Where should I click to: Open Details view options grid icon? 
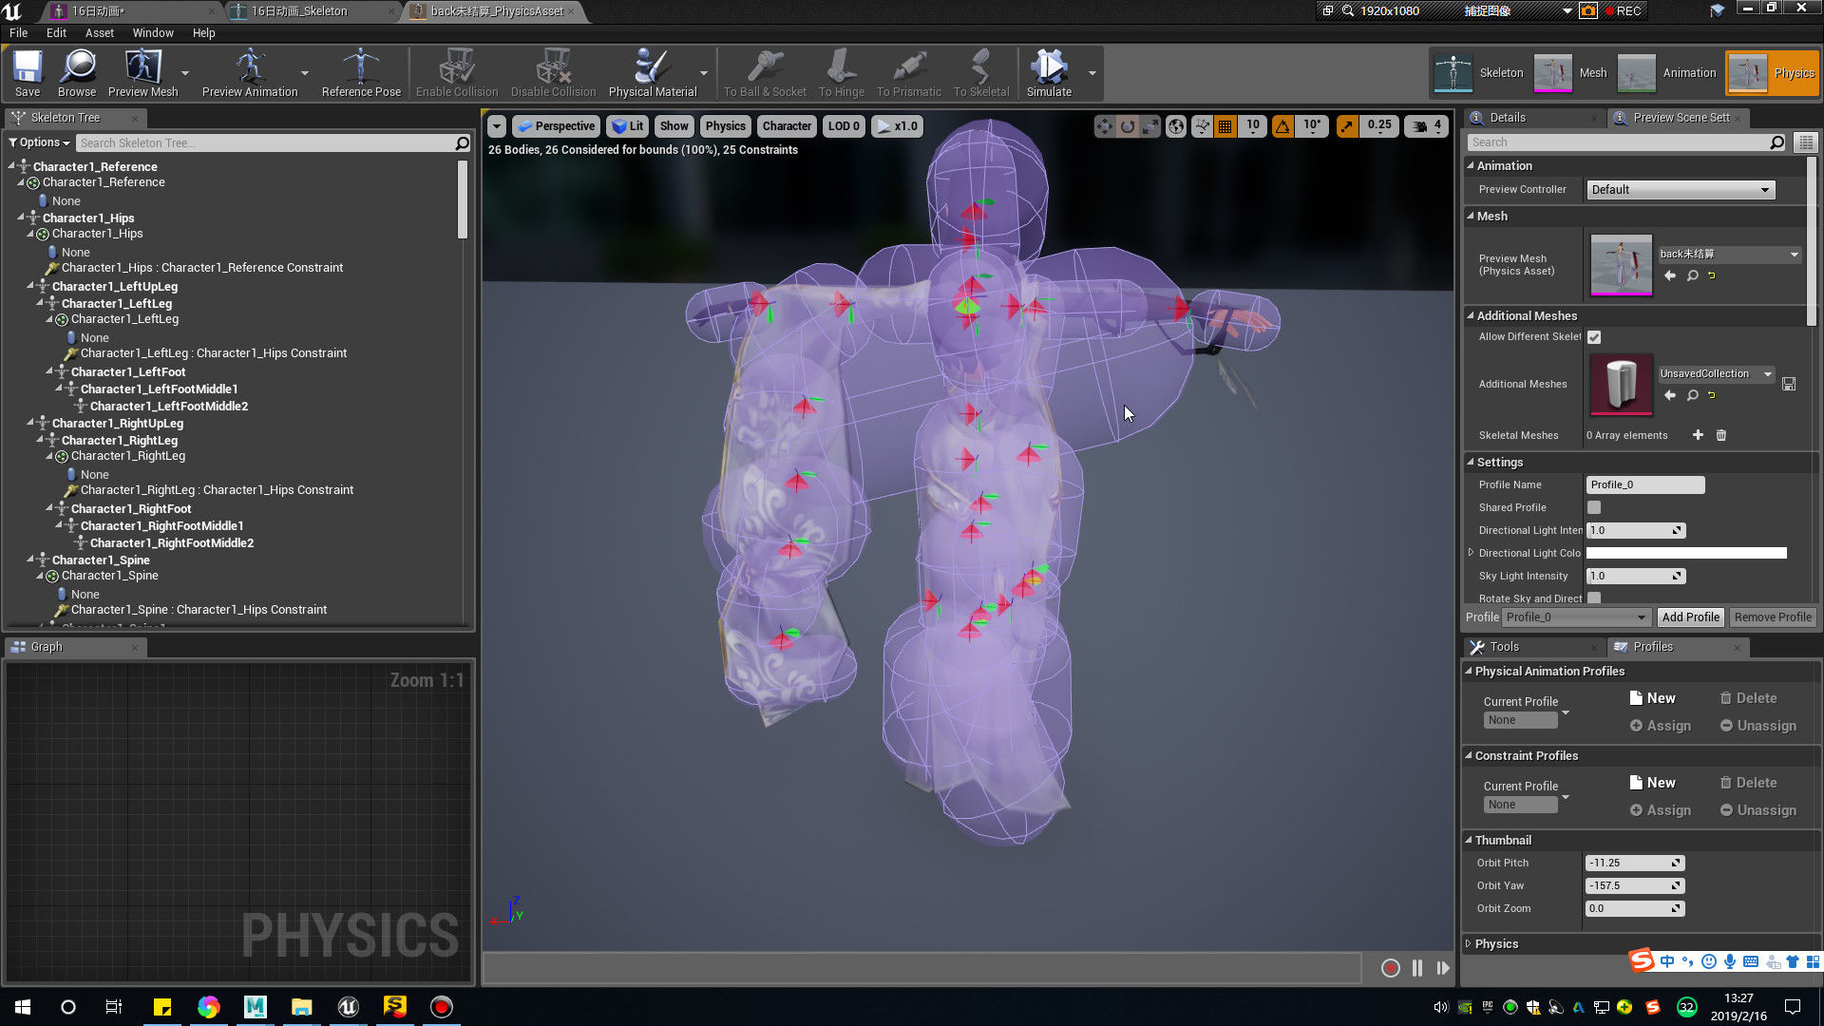click(x=1806, y=142)
